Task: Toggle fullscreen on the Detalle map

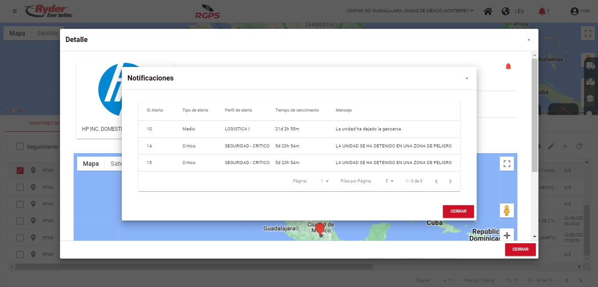Action: tap(507, 164)
